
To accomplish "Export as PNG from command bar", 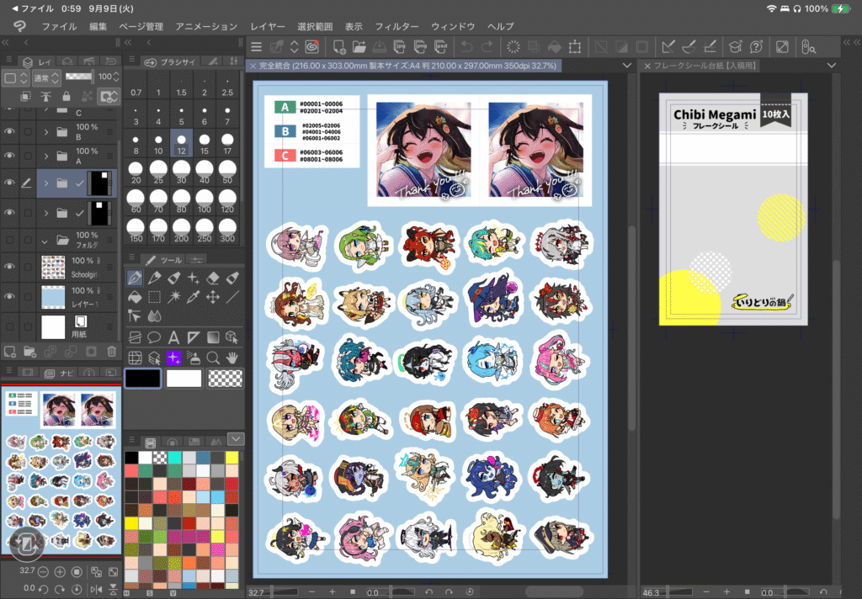I will [x=421, y=47].
